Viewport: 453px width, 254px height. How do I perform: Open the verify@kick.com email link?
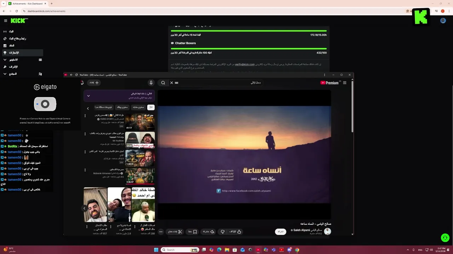[245, 65]
